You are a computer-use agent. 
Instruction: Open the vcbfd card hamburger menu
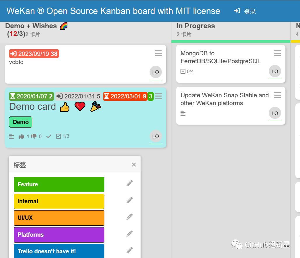[x=158, y=53]
